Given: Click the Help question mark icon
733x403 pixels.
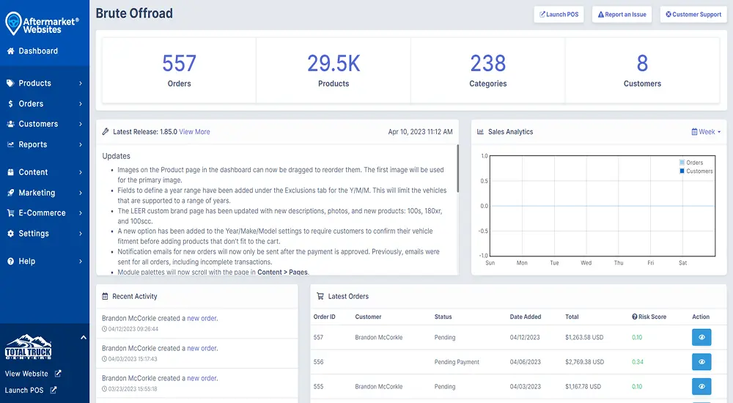Looking at the screenshot, I should pos(11,262).
